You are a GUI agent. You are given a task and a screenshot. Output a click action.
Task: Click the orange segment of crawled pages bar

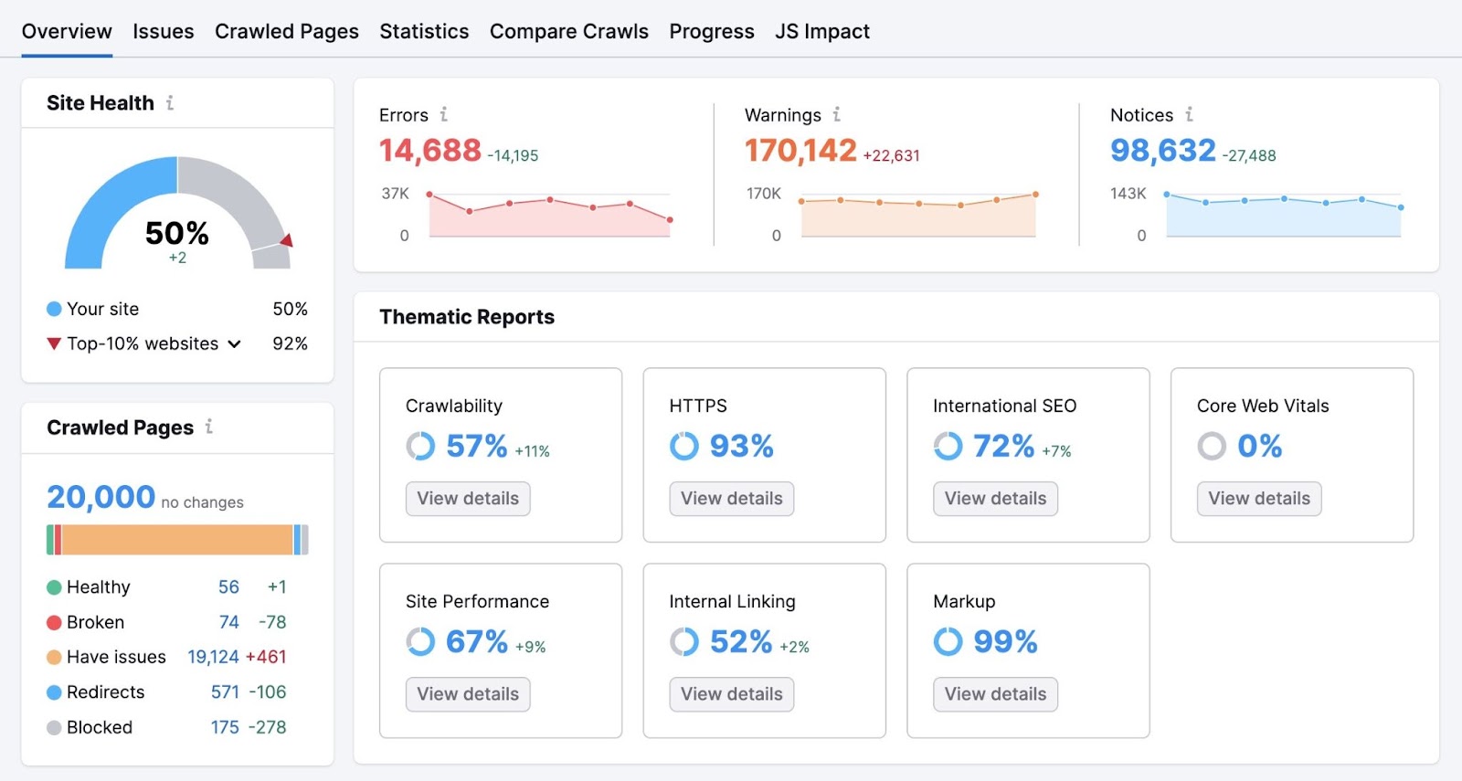click(177, 540)
